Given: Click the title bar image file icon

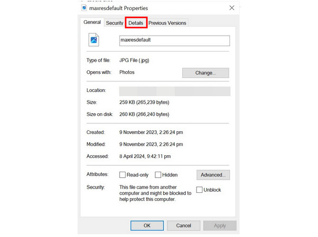Looking at the screenshot, I should click(84, 8).
